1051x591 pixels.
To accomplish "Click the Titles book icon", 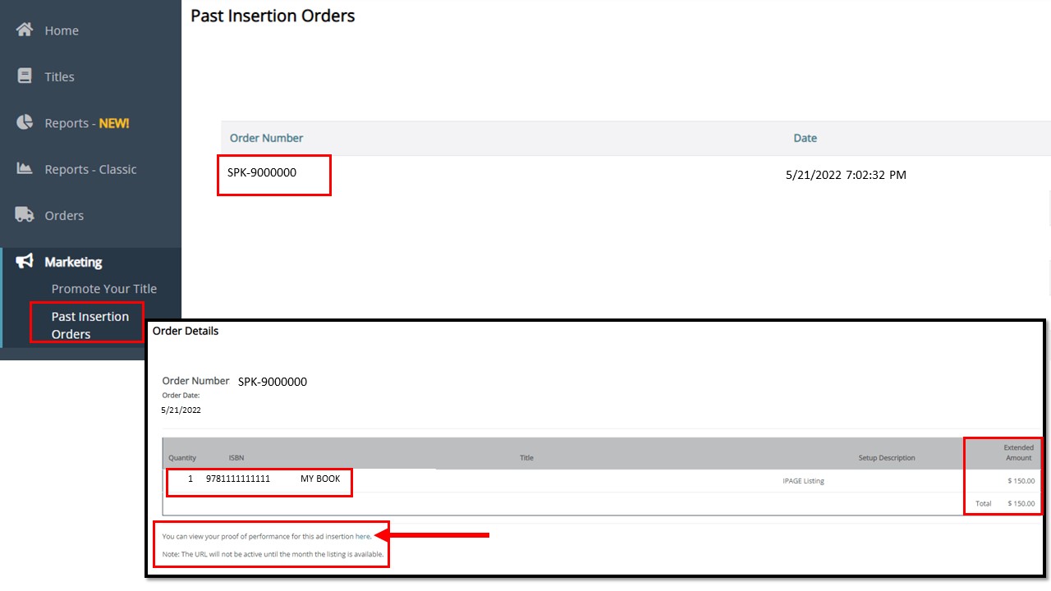I will click(25, 76).
